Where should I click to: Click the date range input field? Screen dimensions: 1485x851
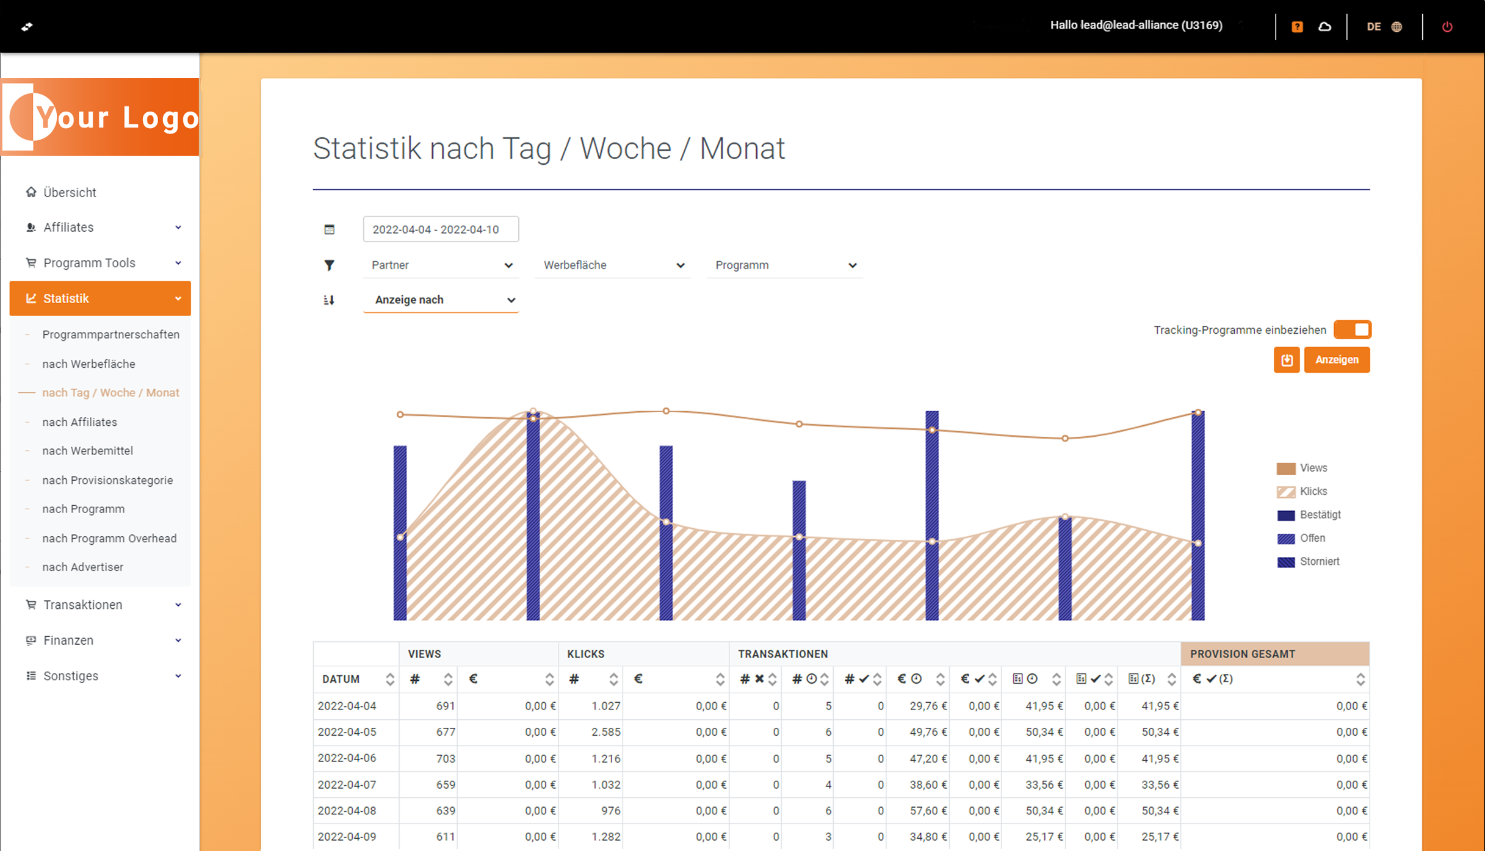(x=441, y=229)
